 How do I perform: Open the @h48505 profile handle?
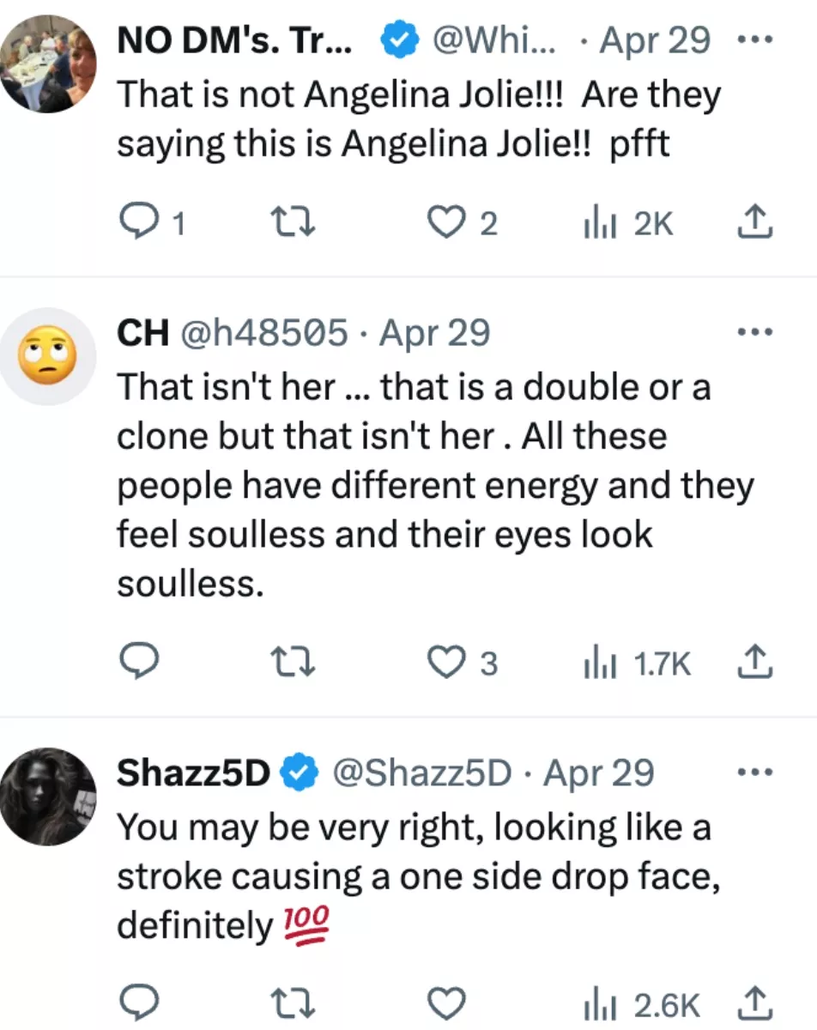[x=263, y=332]
